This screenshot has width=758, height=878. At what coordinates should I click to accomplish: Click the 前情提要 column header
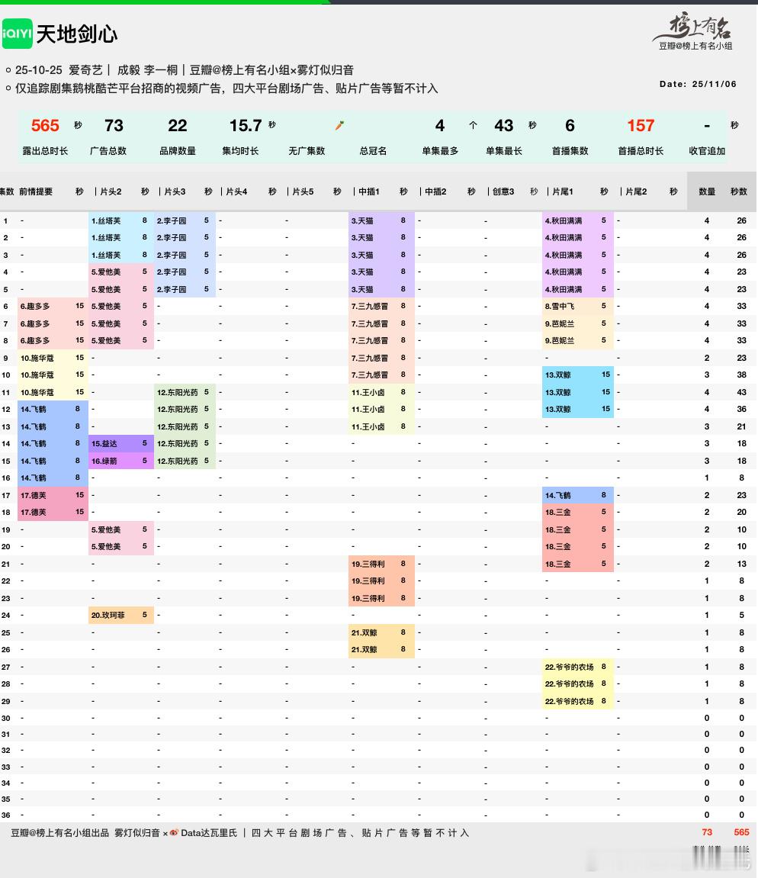(36, 191)
